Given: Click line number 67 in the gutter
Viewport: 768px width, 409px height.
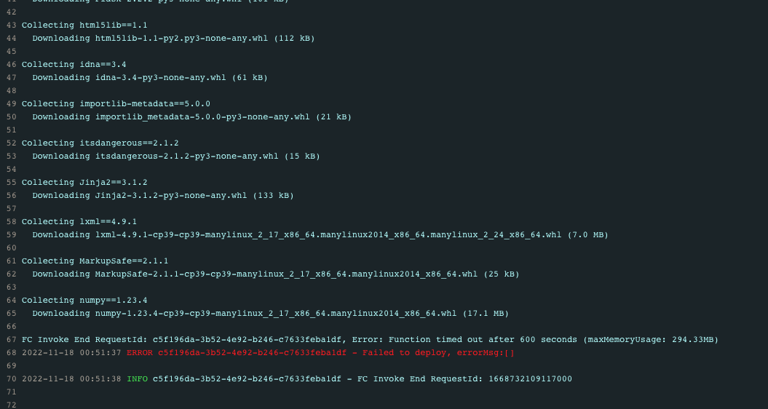Looking at the screenshot, I should point(11,339).
